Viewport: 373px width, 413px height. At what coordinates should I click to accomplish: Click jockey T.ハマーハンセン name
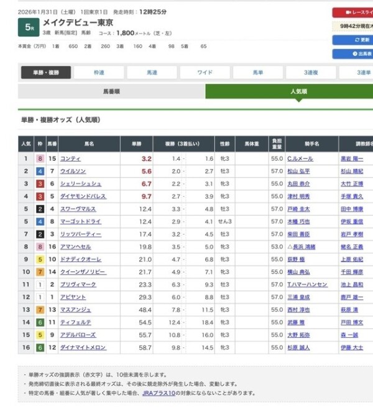(306, 284)
